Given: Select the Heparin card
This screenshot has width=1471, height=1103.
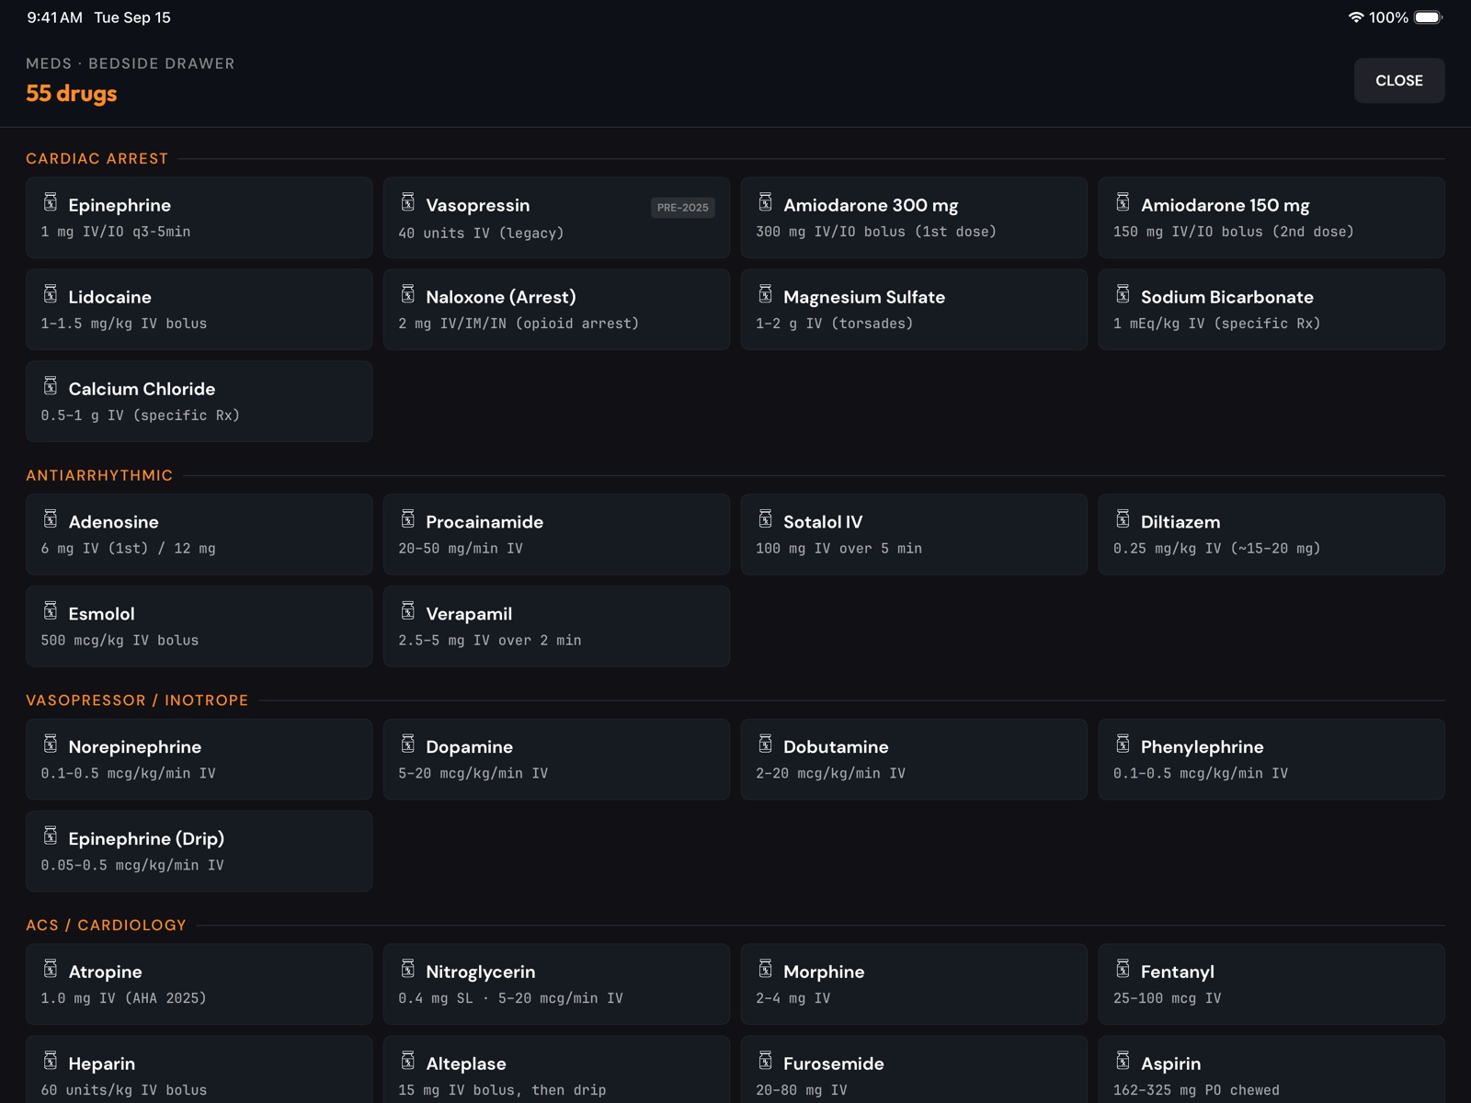Looking at the screenshot, I should (200, 1070).
